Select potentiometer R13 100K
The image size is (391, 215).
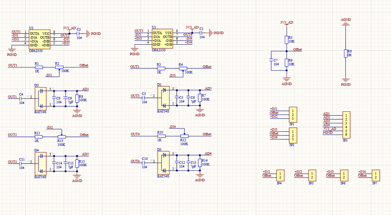coord(61,137)
